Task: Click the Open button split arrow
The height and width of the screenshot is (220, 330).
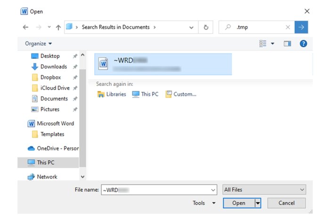Action: 258,203
